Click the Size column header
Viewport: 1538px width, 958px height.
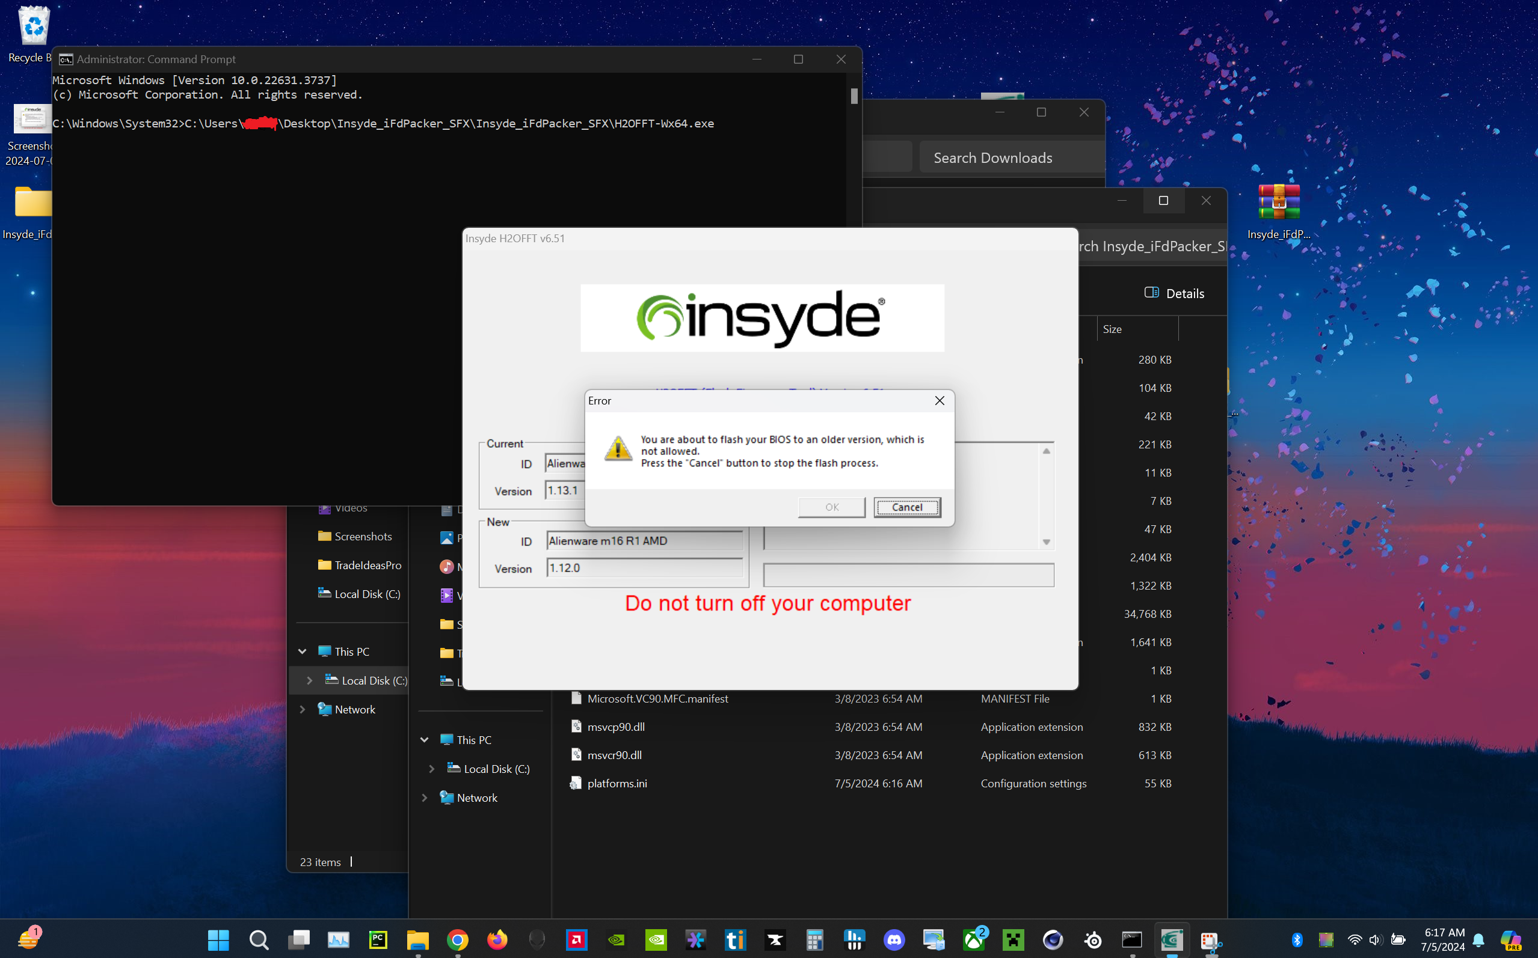(1112, 329)
